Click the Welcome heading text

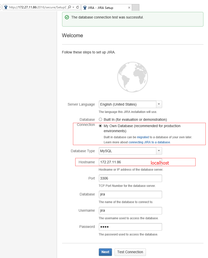coord(72,35)
